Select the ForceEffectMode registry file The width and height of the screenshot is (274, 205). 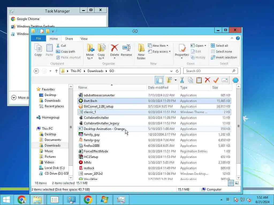tap(154, 151)
